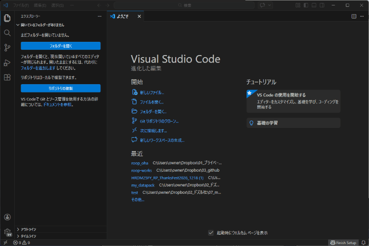Click Git リポジトリのクローン... link
This screenshot has width=369, height=246.
(x=155, y=121)
